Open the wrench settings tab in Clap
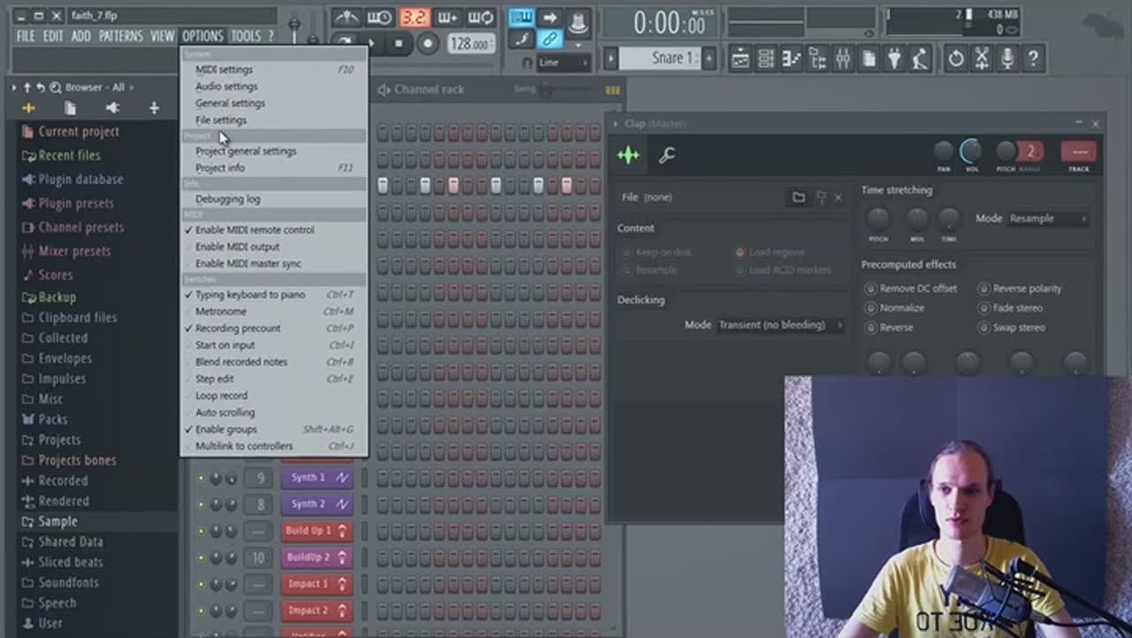This screenshot has width=1132, height=638. coord(667,155)
